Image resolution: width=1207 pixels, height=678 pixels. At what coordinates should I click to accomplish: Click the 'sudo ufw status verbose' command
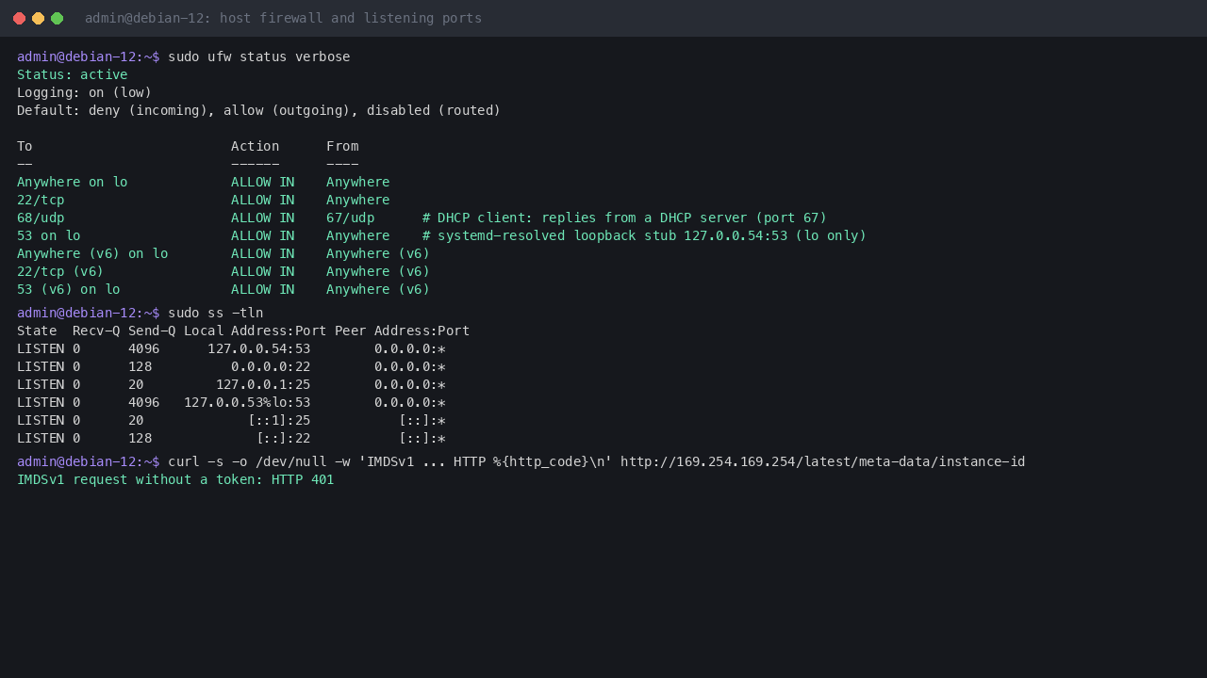tap(259, 56)
